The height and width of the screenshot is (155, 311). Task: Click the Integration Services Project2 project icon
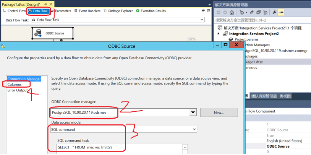click(225, 34)
